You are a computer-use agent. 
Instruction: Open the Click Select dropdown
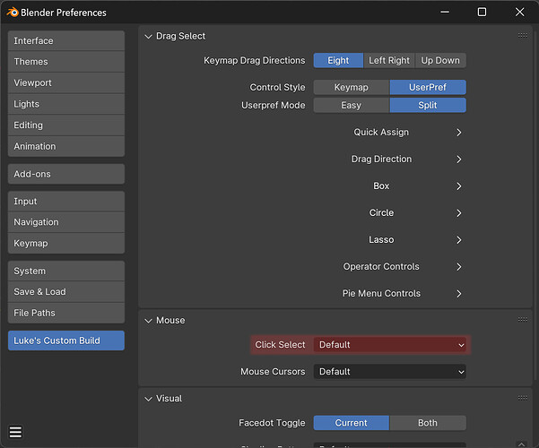click(390, 345)
